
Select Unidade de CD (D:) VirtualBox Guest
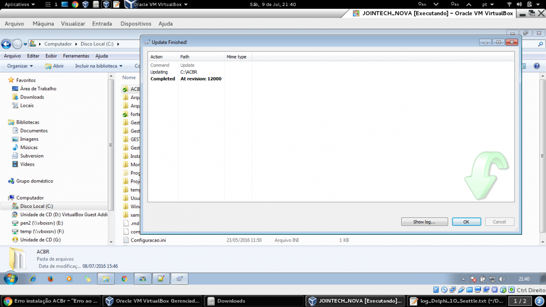coord(64,214)
